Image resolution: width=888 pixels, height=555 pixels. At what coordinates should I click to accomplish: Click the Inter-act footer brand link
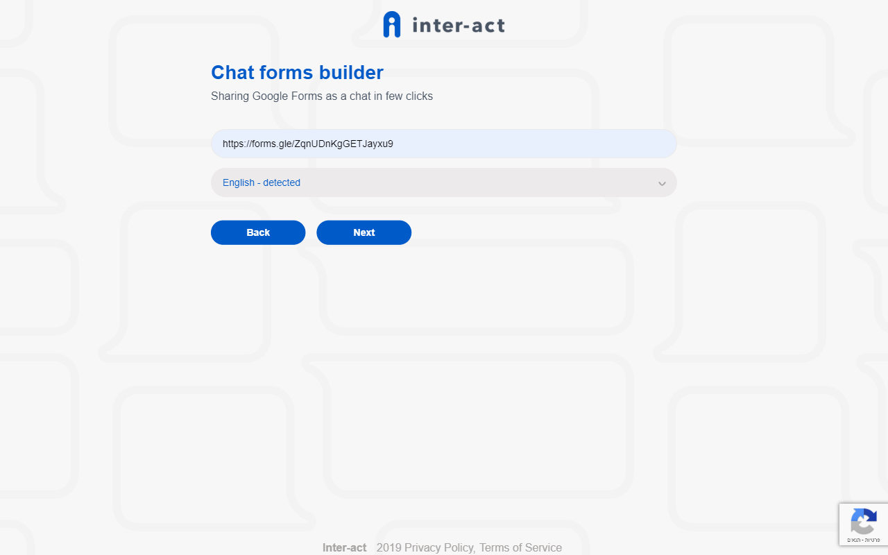(344, 547)
